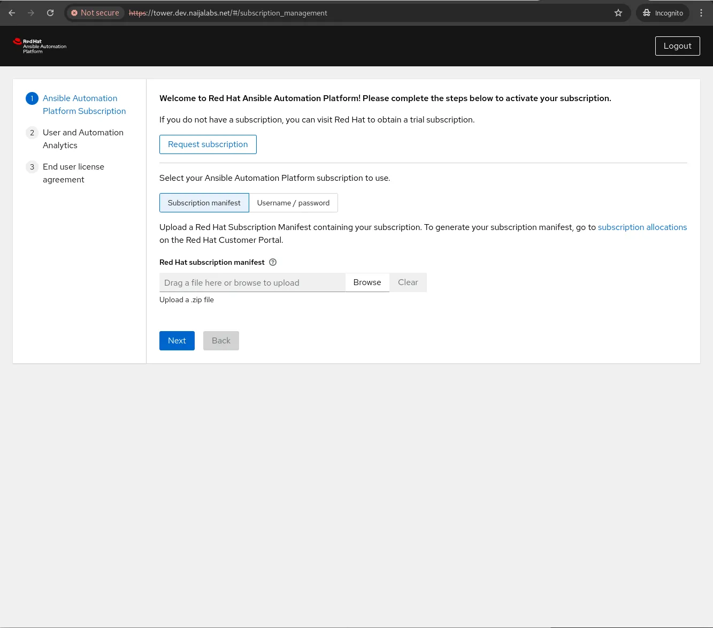
Task: Open help icon beside Red Hat subscription manifest
Action: (x=273, y=262)
